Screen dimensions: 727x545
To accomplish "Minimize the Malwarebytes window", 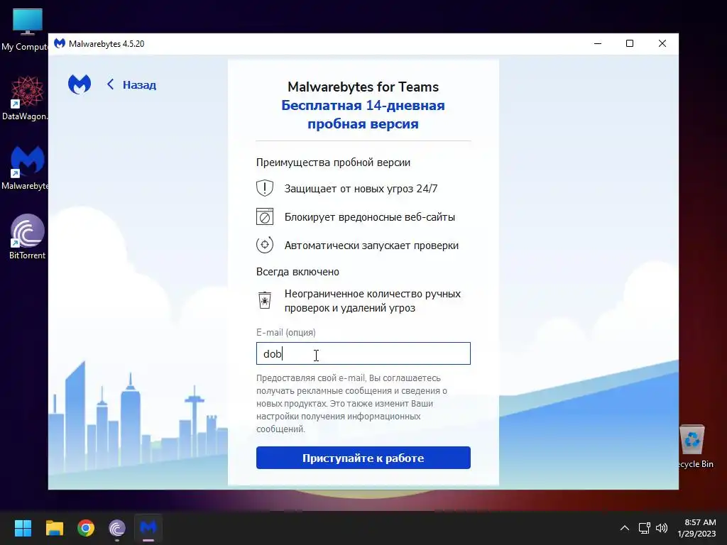I will pos(598,43).
